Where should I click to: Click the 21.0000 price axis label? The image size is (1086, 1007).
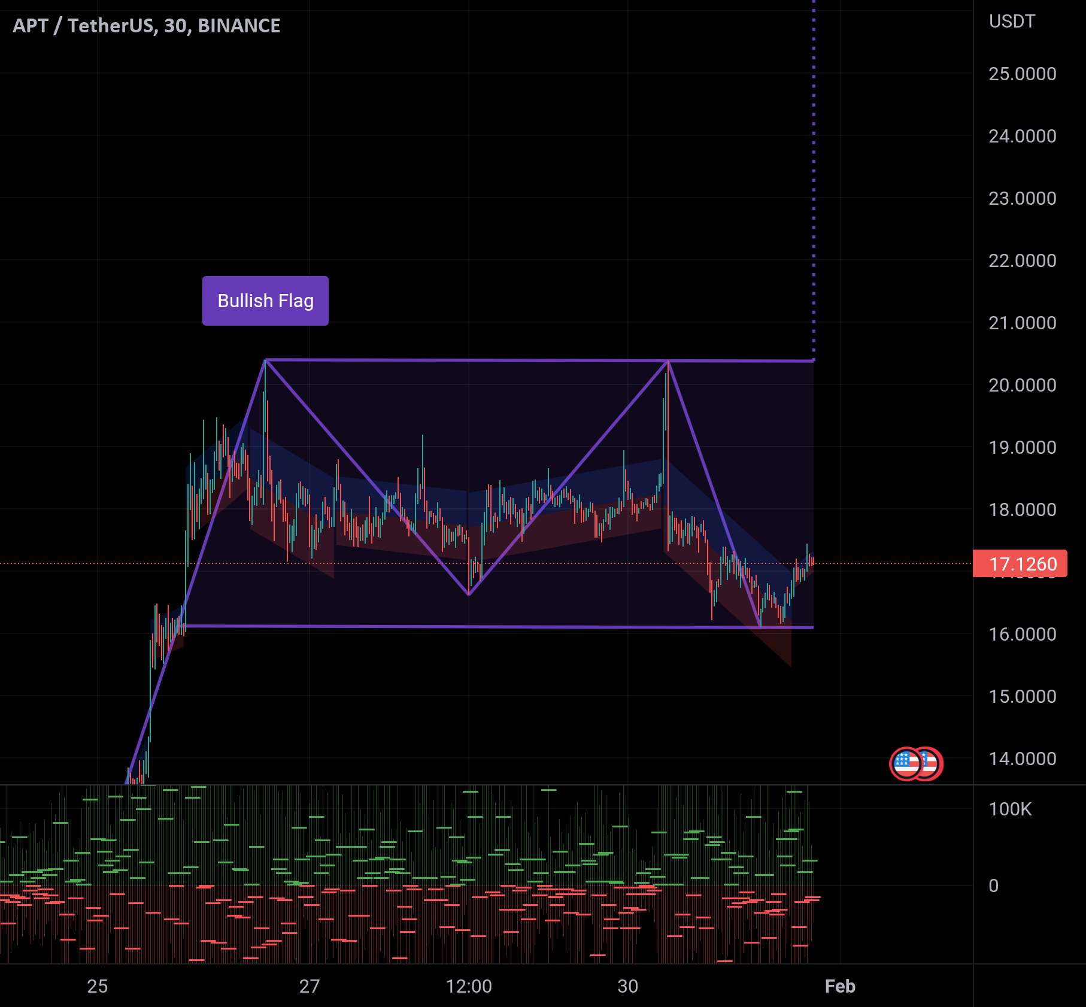[x=1022, y=323]
